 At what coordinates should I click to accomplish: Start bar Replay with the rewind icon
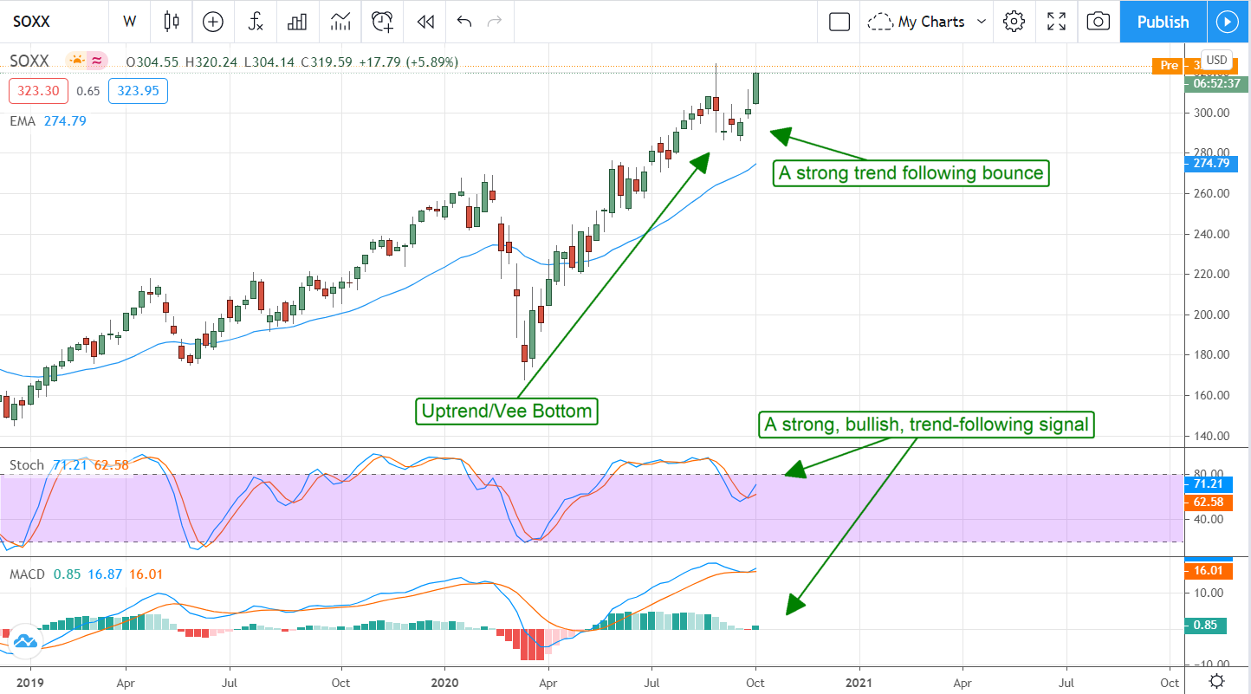point(425,22)
